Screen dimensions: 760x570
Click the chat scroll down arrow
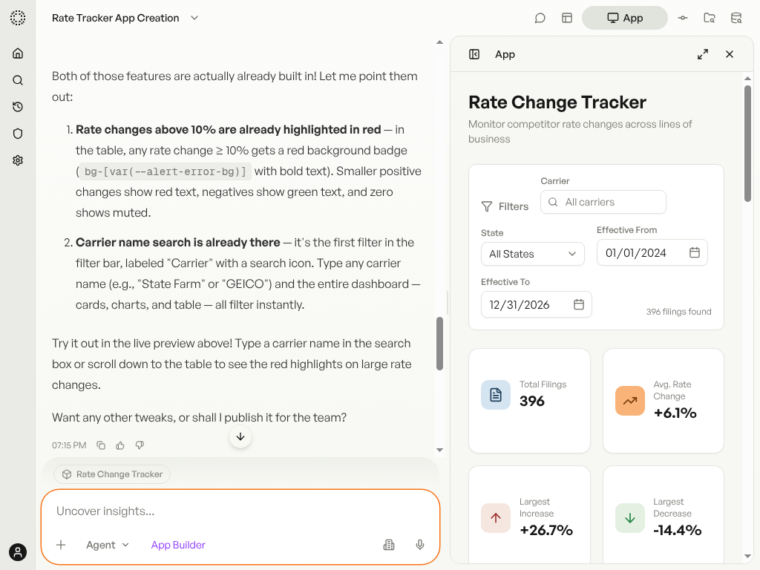[439, 450]
